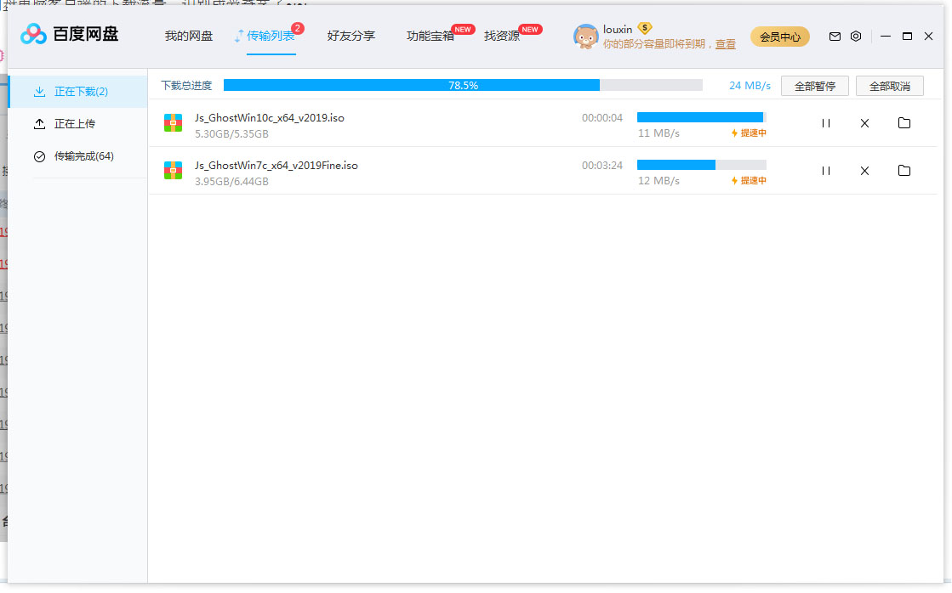Click the 00:03:24 remaining time
This screenshot has height=593, width=952.
point(602,165)
